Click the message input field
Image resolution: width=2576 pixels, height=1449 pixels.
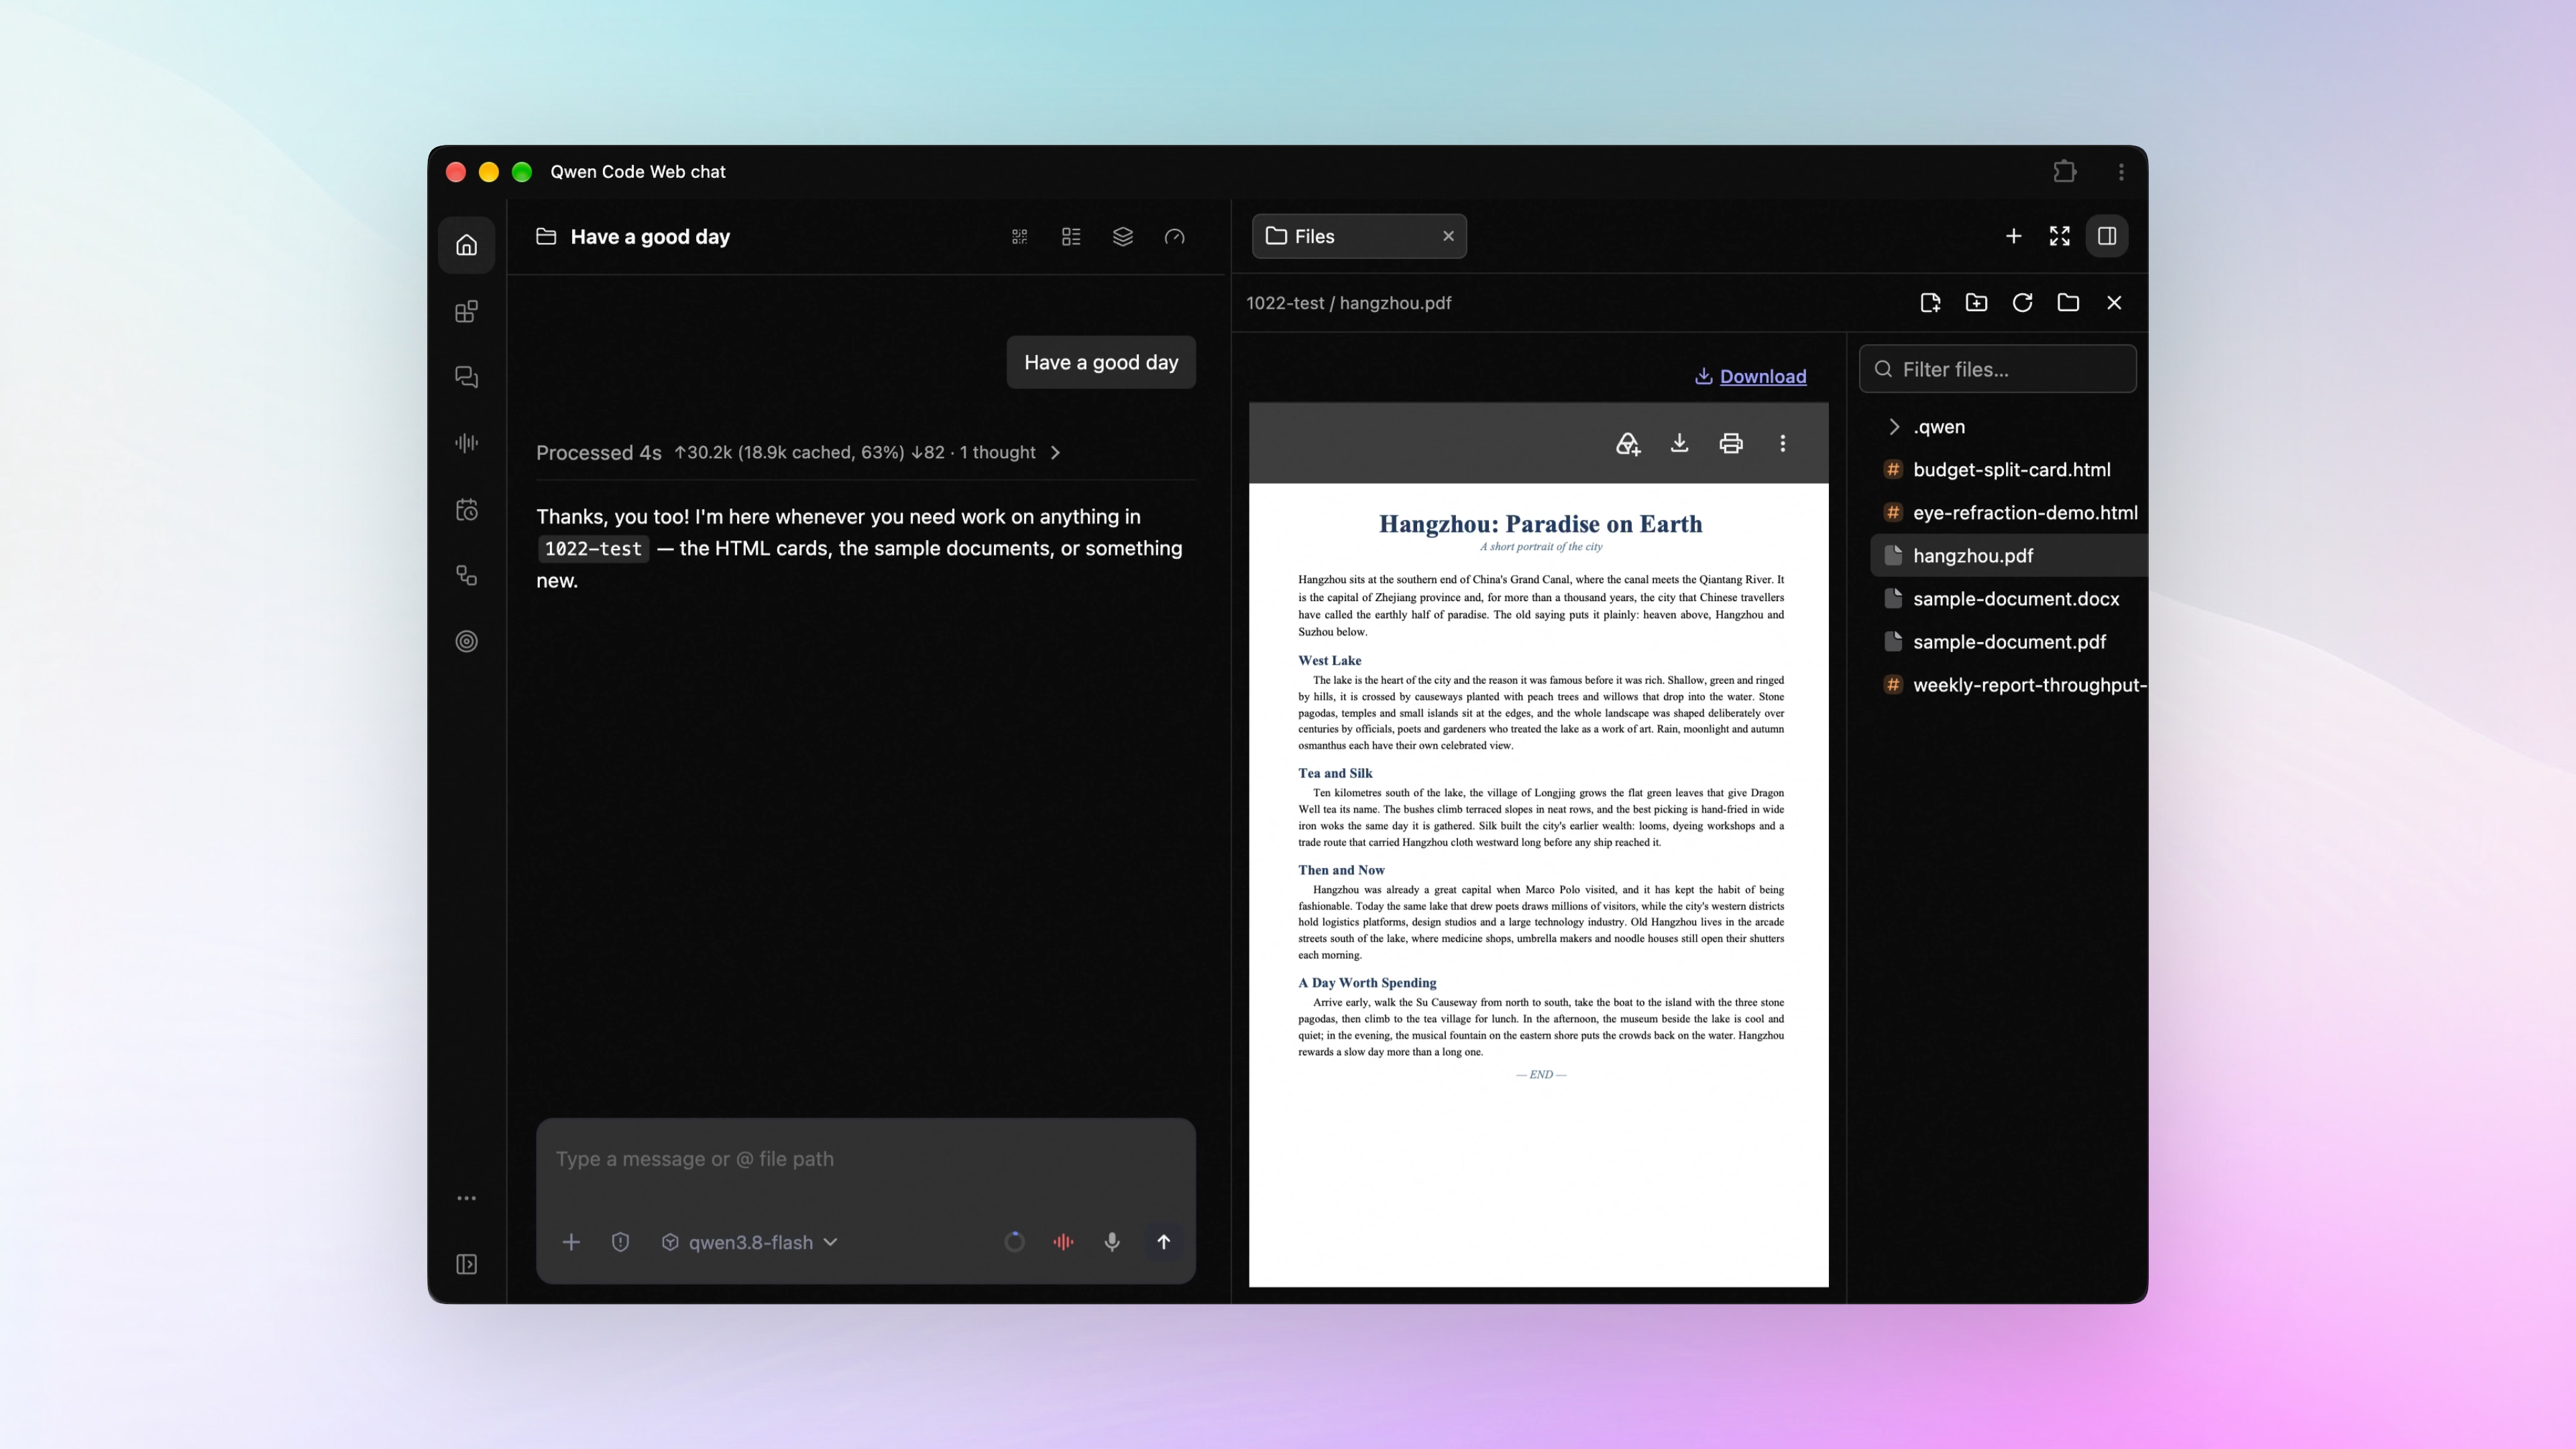tap(866, 1159)
